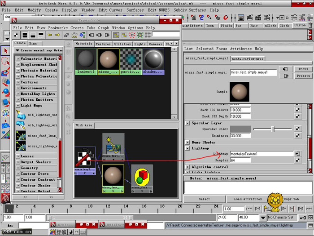Viewport: 314px width, 236px height.
Task: Click the Specular Color slider handle
Action: pyautogui.click(x=273, y=129)
